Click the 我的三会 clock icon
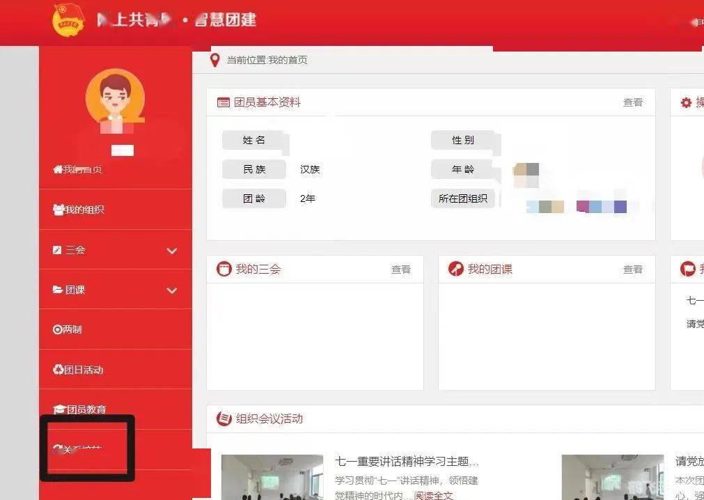Image resolution: width=704 pixels, height=500 pixels. click(225, 269)
